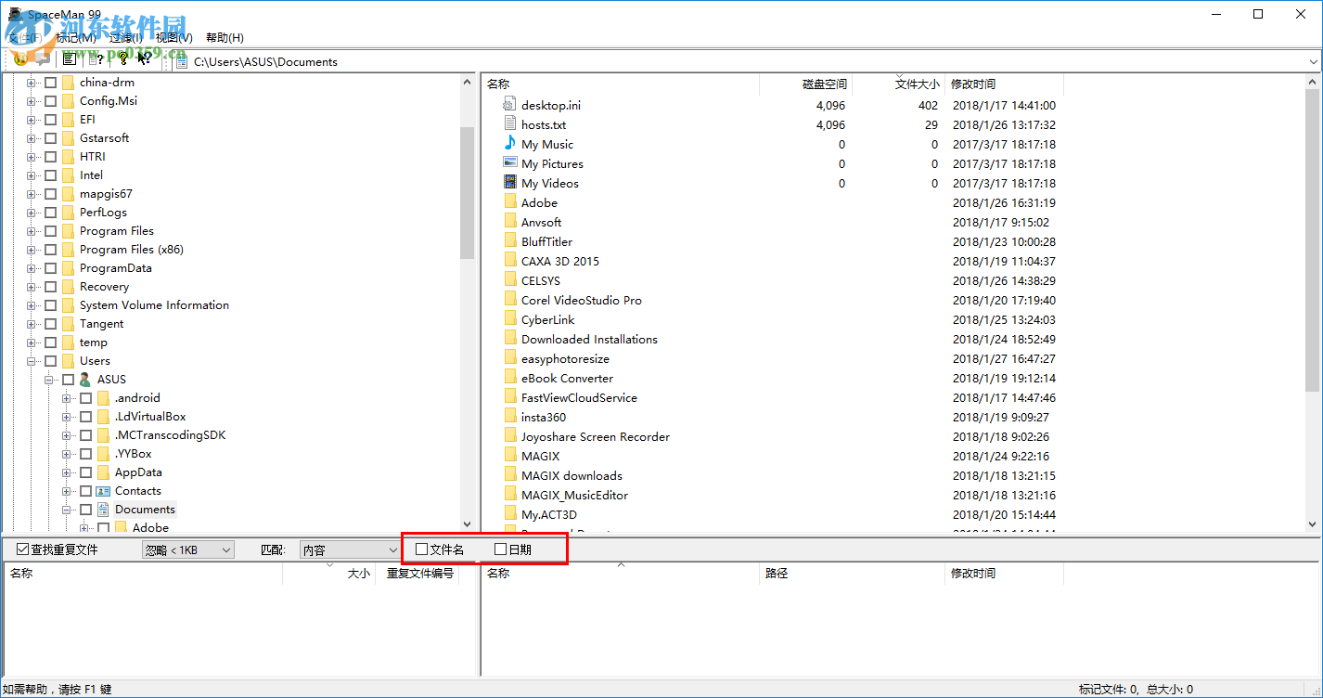Click the My Videos film icon
This screenshot has height=698, width=1323.
click(509, 183)
